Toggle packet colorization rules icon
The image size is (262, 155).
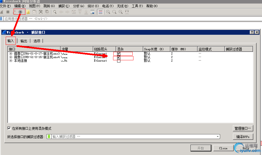101,12
